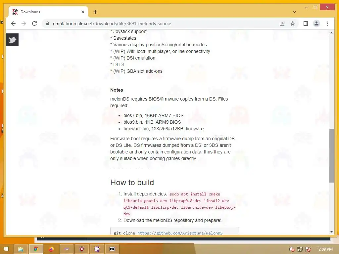Click the Chrome window restore button

pyautogui.click(x=315, y=7)
